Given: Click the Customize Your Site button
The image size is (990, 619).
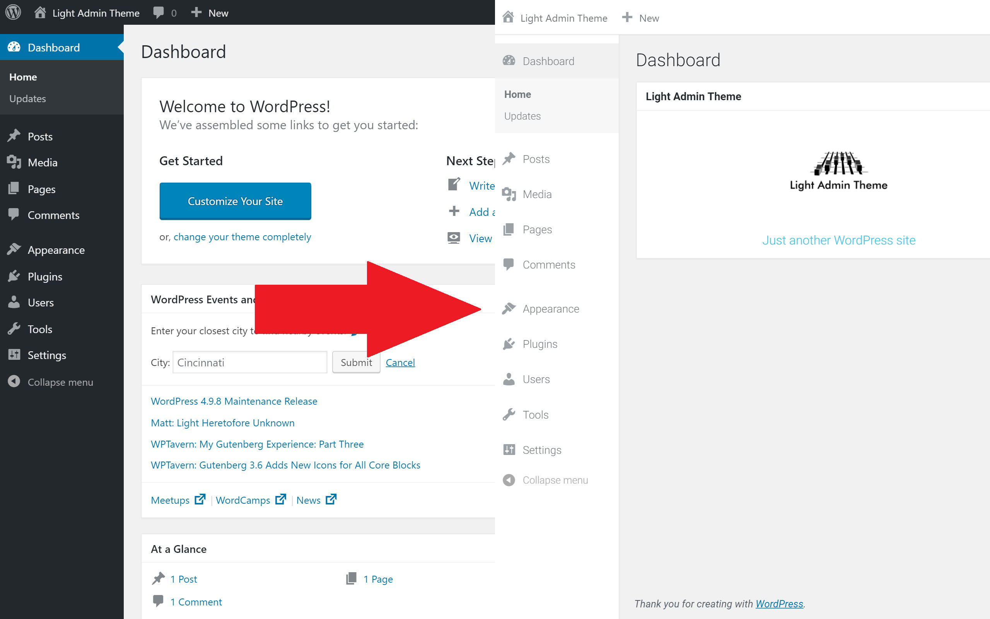Looking at the screenshot, I should (235, 201).
